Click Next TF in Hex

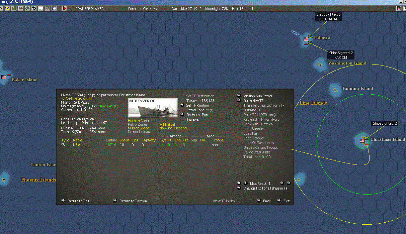point(224,201)
